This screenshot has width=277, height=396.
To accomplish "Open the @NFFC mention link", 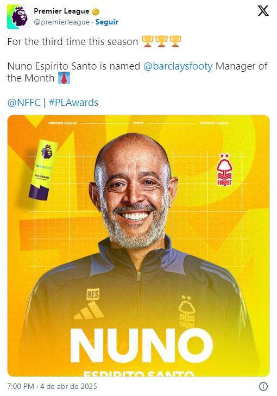I will (x=24, y=103).
